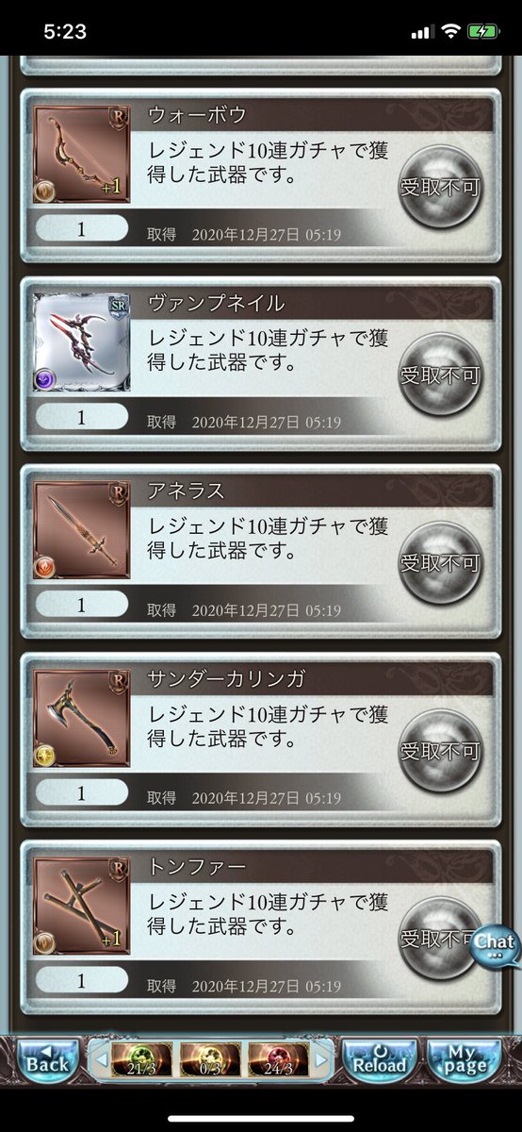Tap the トンファー weapon icon
Screen dimensions: 522x1132
82,906
